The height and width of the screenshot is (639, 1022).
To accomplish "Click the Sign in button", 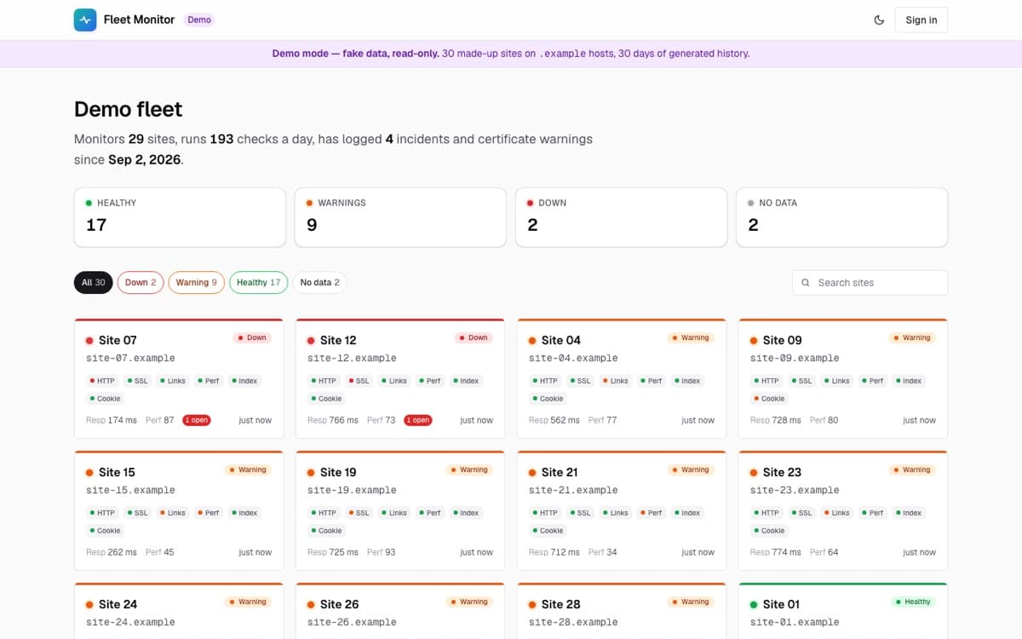I will [922, 20].
